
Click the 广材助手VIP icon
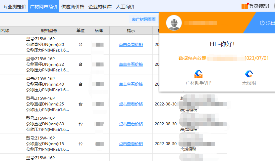[x=198, y=74]
